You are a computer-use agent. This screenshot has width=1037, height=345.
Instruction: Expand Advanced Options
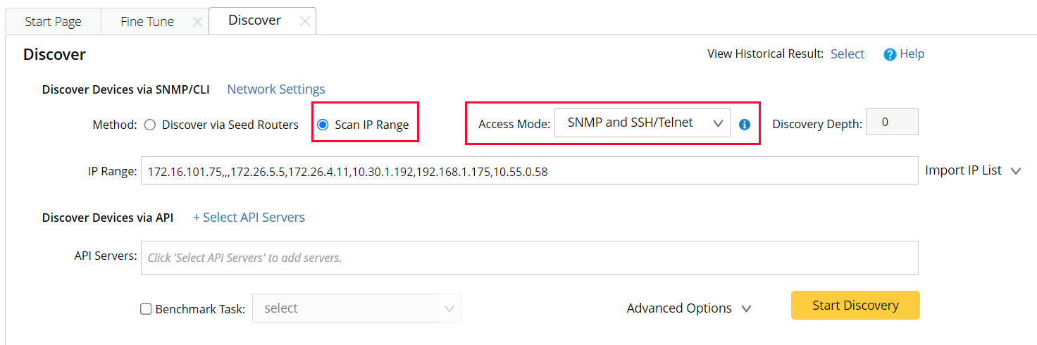pos(688,308)
